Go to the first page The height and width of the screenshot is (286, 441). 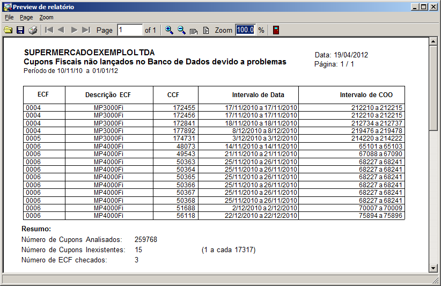(x=49, y=30)
